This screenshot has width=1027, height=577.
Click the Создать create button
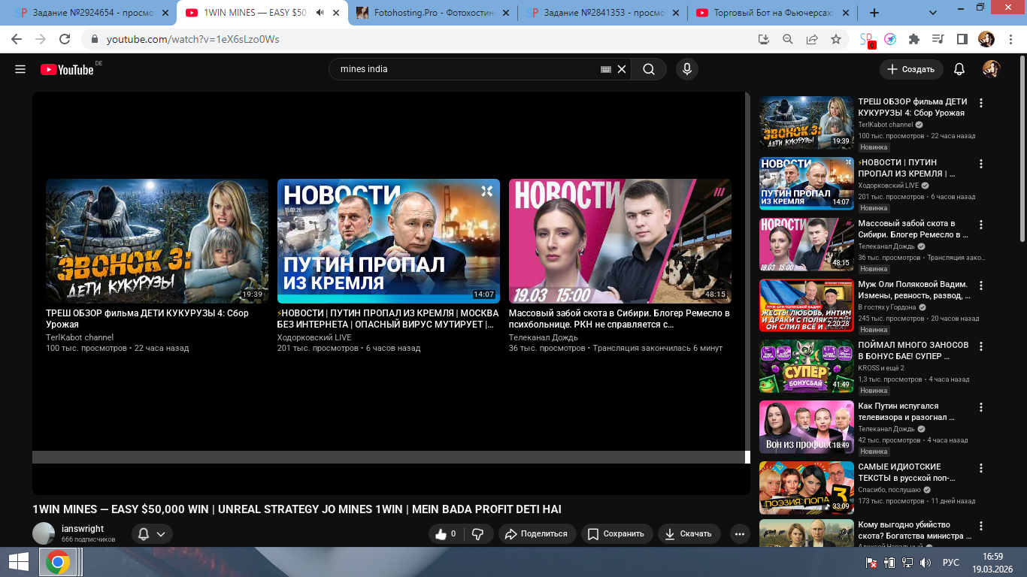coord(910,69)
